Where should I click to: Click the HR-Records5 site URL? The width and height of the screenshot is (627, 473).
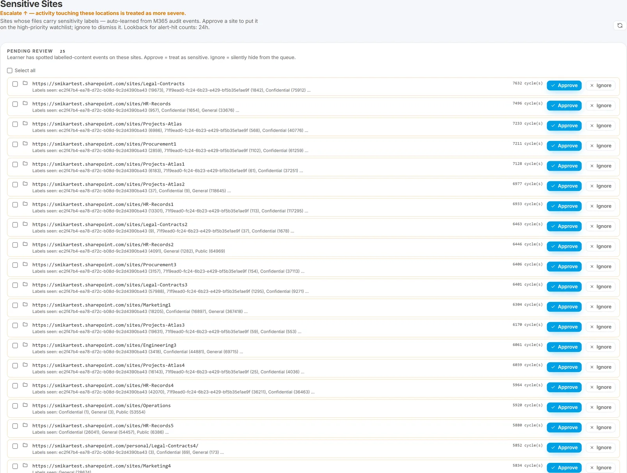[x=103, y=426]
